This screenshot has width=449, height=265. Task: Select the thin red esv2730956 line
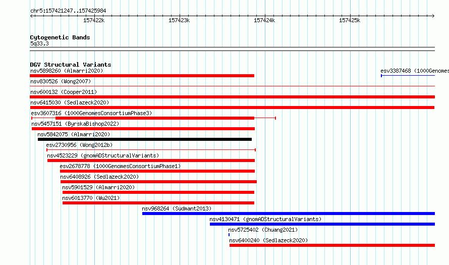(151, 150)
